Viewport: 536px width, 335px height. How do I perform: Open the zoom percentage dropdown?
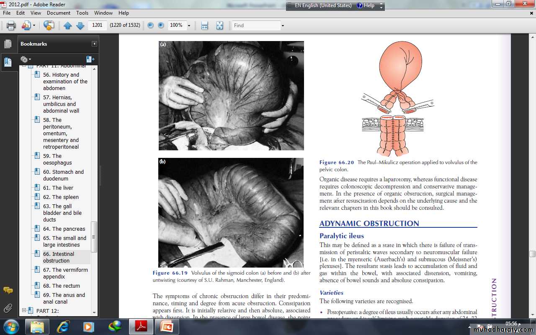click(189, 26)
